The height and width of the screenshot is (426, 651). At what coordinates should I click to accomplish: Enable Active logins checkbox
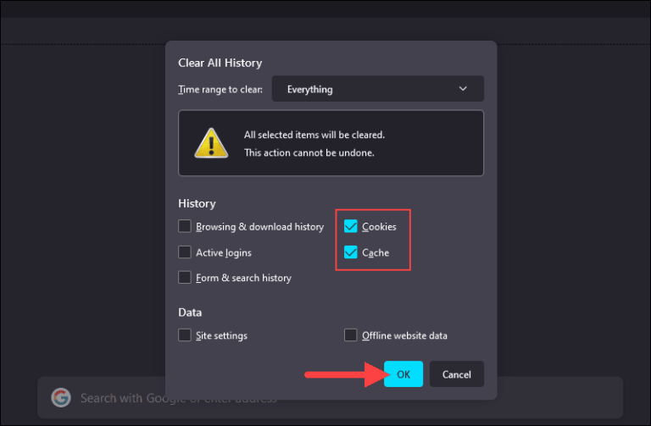185,252
